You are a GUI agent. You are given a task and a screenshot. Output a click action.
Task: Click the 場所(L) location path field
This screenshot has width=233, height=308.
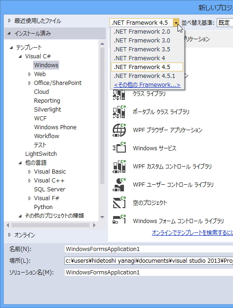[x=149, y=261]
